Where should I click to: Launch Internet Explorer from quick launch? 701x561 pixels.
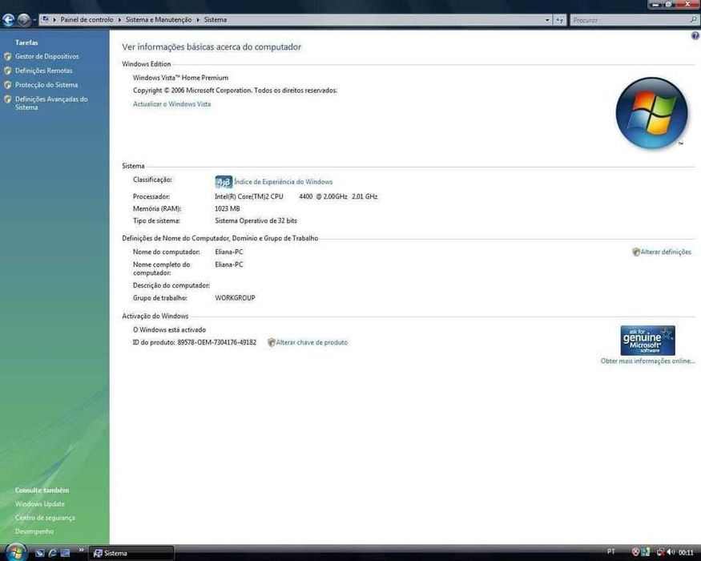pyautogui.click(x=52, y=553)
